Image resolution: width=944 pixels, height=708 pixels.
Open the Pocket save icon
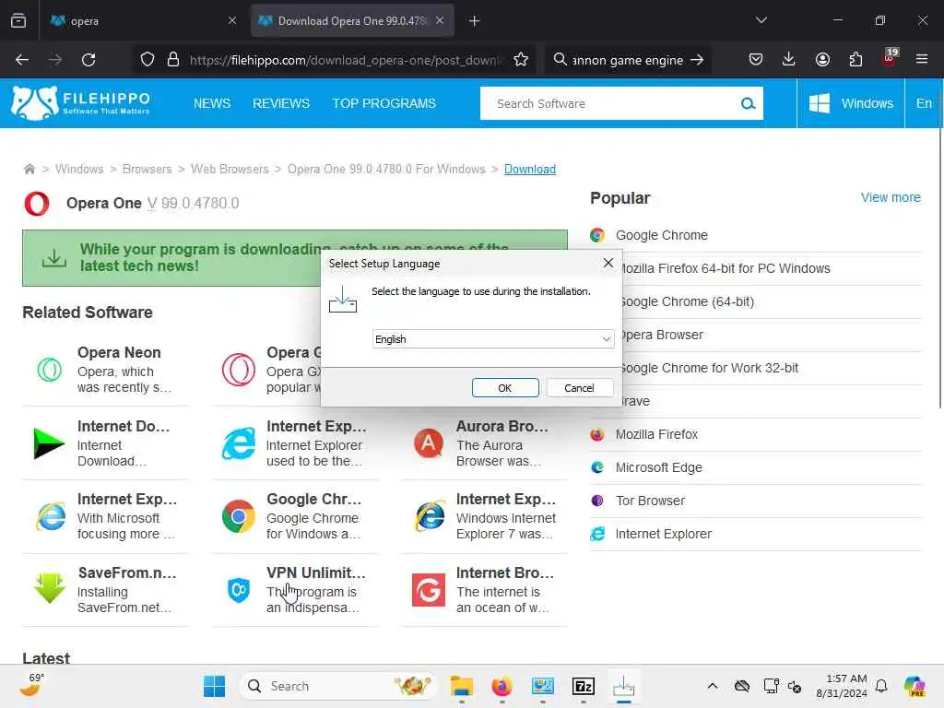pyautogui.click(x=756, y=60)
